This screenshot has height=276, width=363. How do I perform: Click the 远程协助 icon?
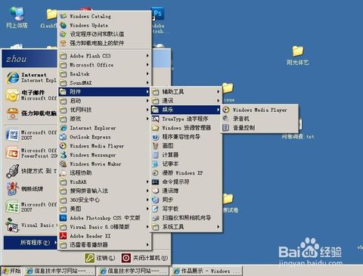64,173
